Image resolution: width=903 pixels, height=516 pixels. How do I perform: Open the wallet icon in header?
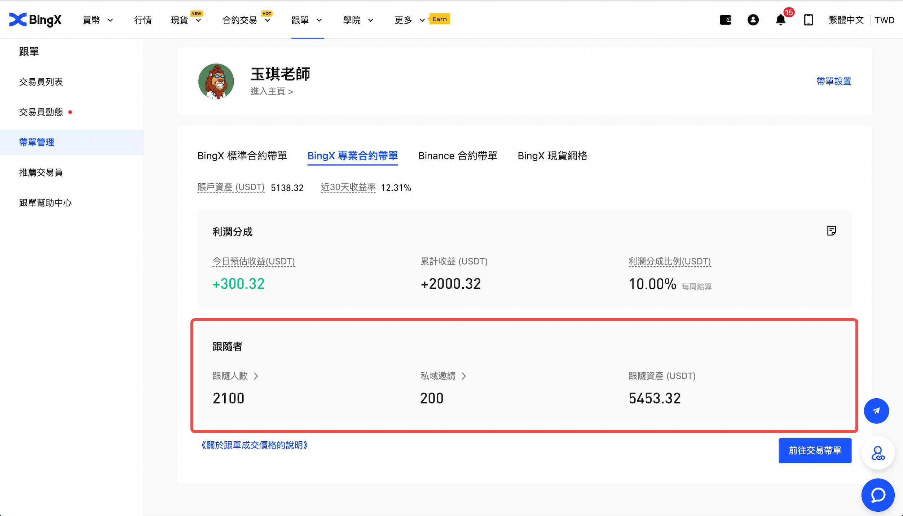pos(725,20)
